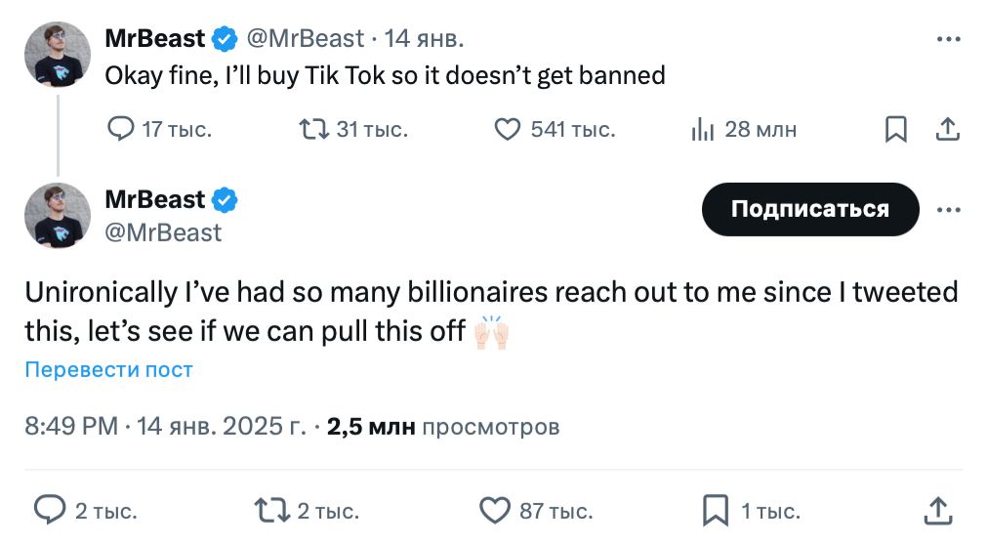This screenshot has width=988, height=547.
Task: Reply to the top TikTok tweet
Action: [120, 129]
